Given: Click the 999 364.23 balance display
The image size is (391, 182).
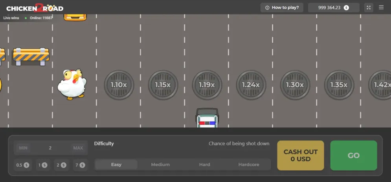Looking at the screenshot, I should pyautogui.click(x=334, y=7).
